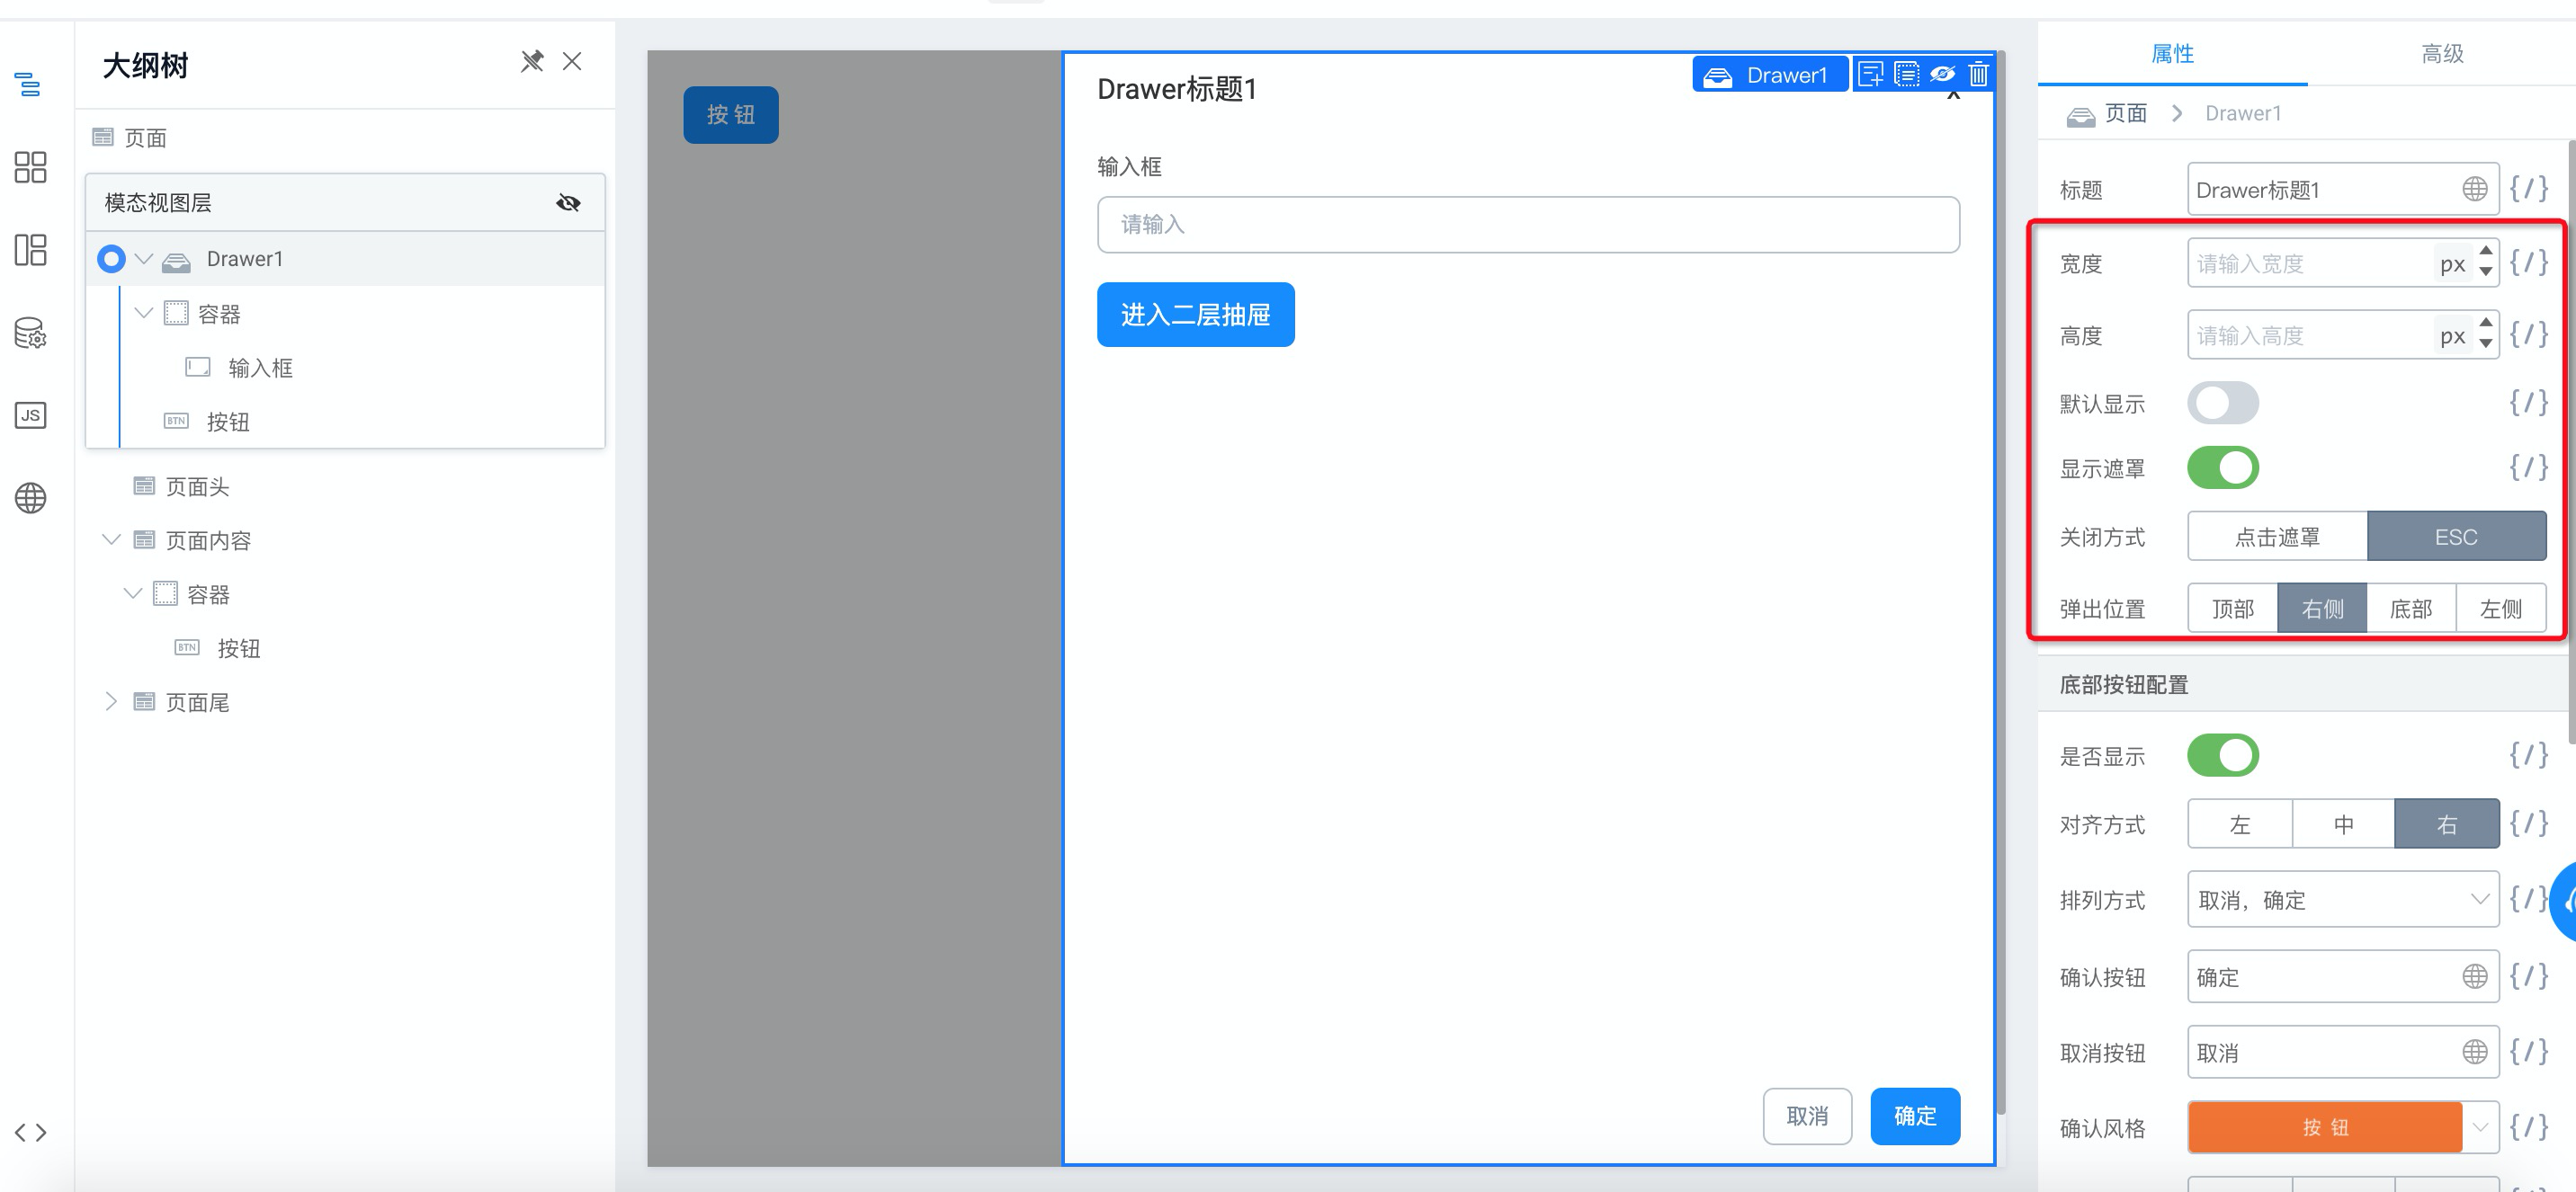Viewport: 2576px width, 1192px height.
Task: Click the globe icon in the title field
Action: coord(2474,189)
